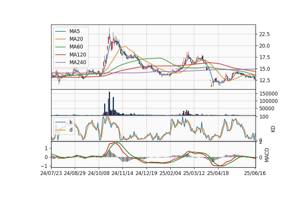Click the 24/08/29 date label
284x204 pixels.
pos(75,173)
